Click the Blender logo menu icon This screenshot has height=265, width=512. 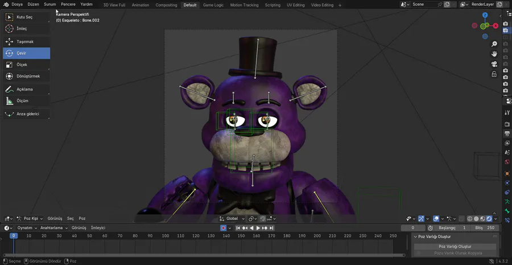click(x=6, y=5)
